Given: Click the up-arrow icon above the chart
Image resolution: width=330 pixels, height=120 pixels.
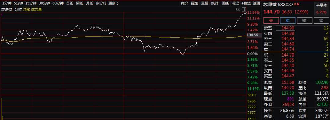Looking at the screenshot, I should (238, 9).
